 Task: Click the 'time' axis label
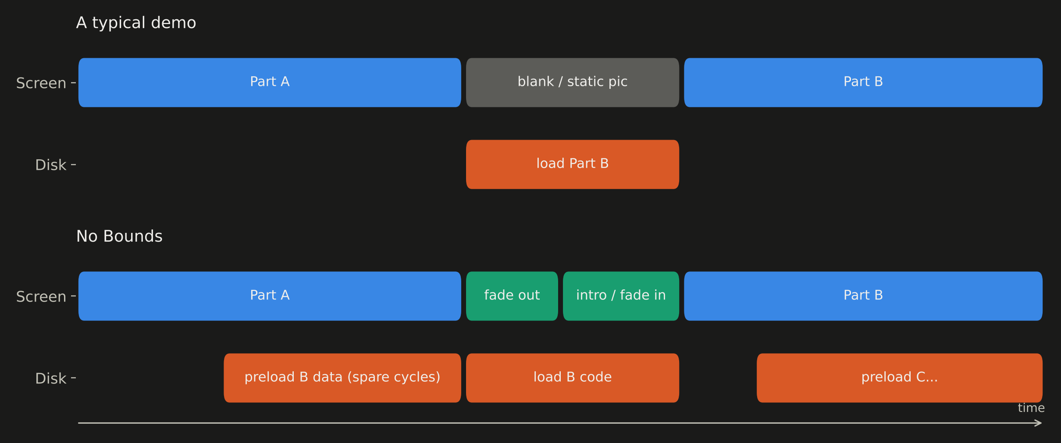(x=1031, y=408)
